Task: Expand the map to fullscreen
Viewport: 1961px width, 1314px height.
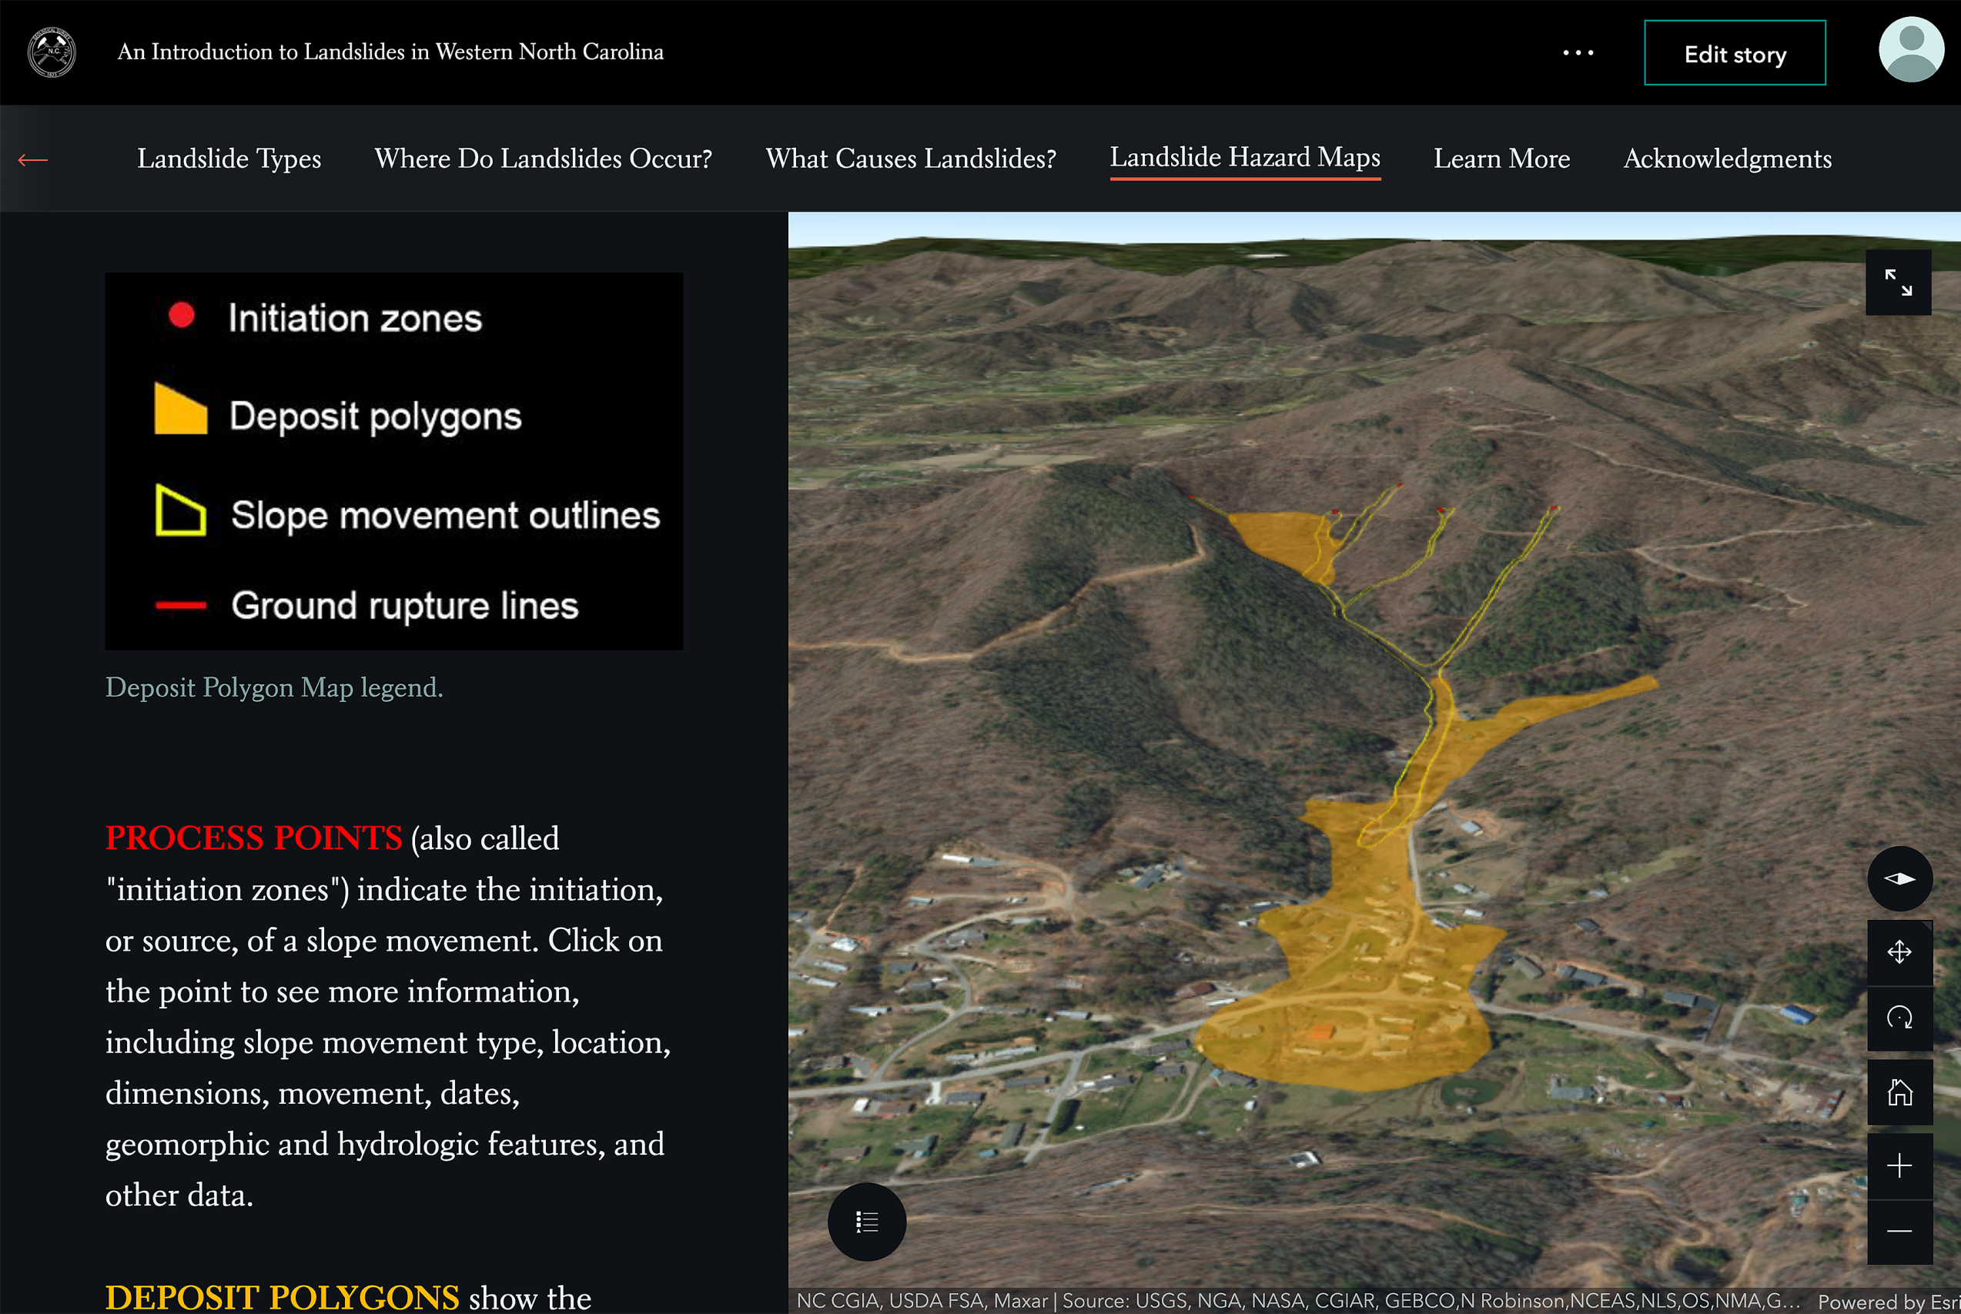Action: pyautogui.click(x=1898, y=283)
